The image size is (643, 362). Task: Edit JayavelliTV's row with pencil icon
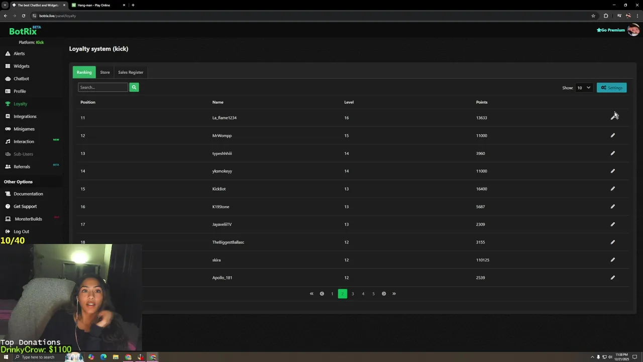click(x=612, y=224)
